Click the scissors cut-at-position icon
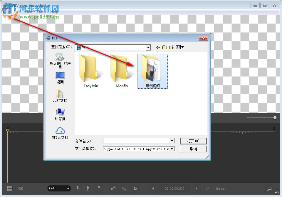Screen dimensions: 282x197 point(99,188)
